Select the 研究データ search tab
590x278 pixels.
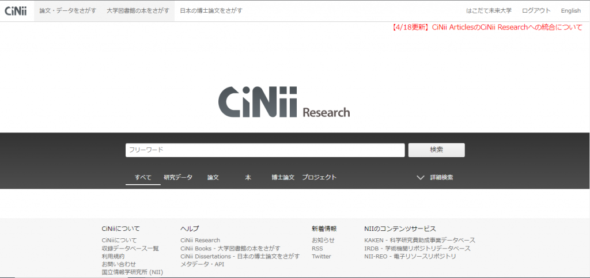coord(178,177)
